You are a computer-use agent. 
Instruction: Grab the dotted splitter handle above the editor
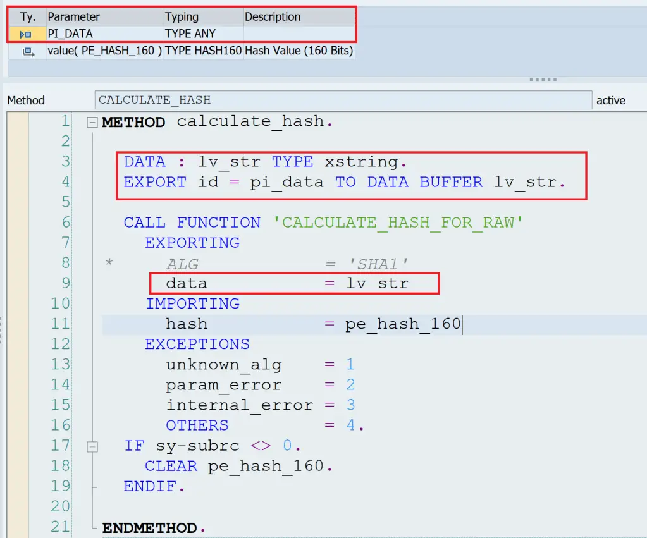click(542, 80)
